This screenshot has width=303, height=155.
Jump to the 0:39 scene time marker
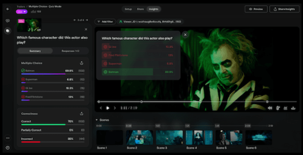[x=128, y=126]
